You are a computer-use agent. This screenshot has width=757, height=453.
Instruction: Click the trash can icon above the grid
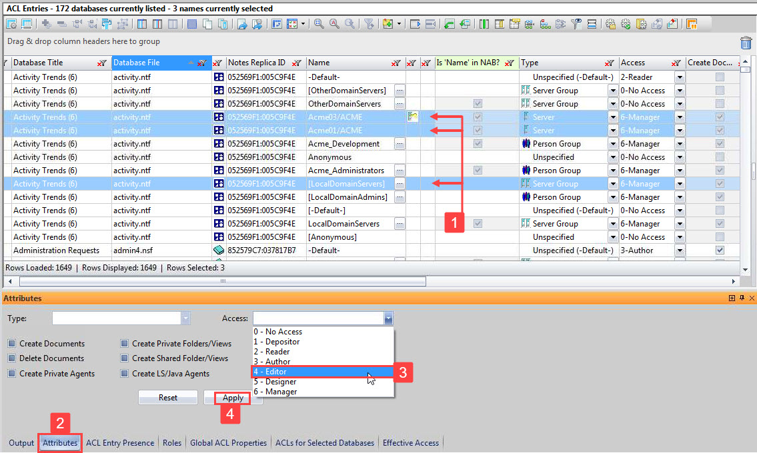tap(746, 41)
